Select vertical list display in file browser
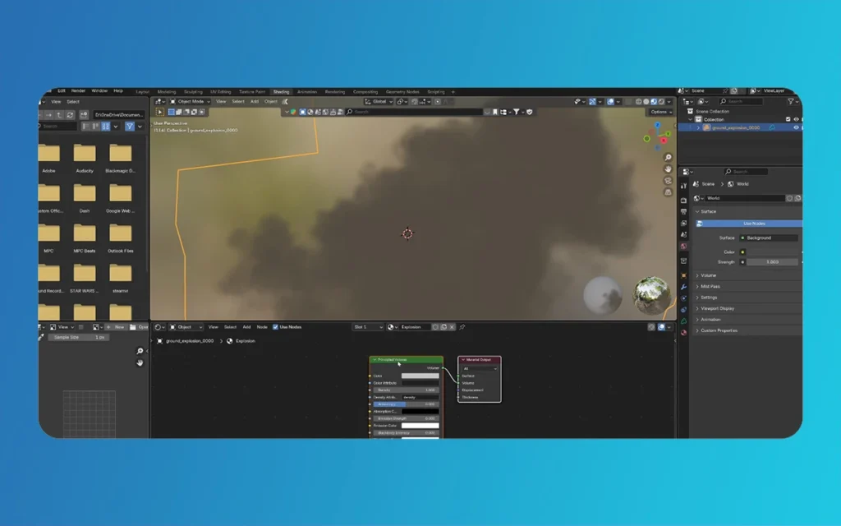 (85, 127)
